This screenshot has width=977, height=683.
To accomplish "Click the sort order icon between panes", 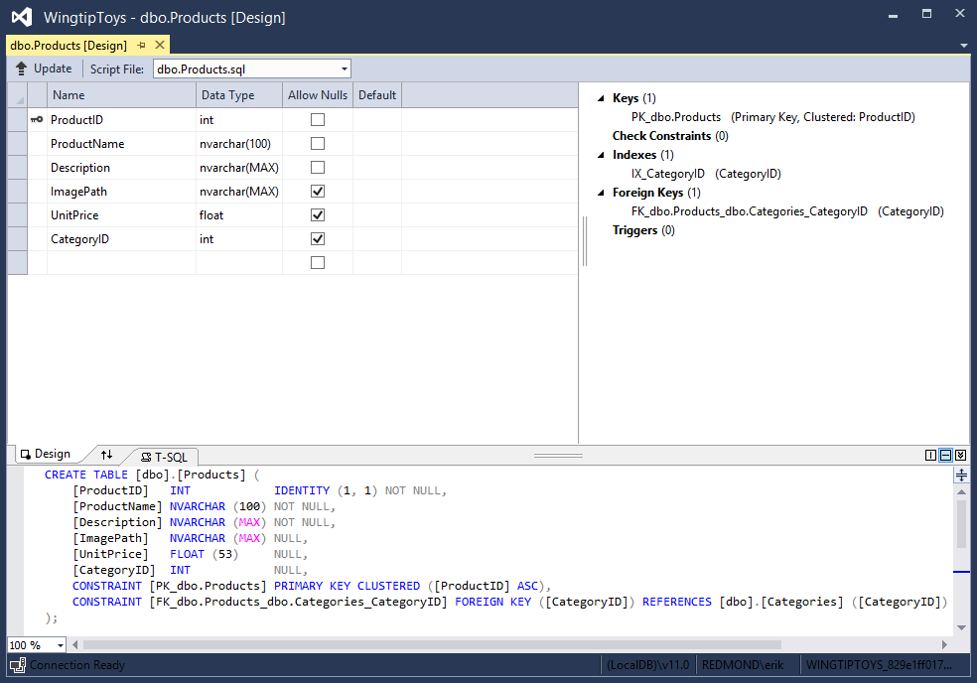I will [x=106, y=454].
